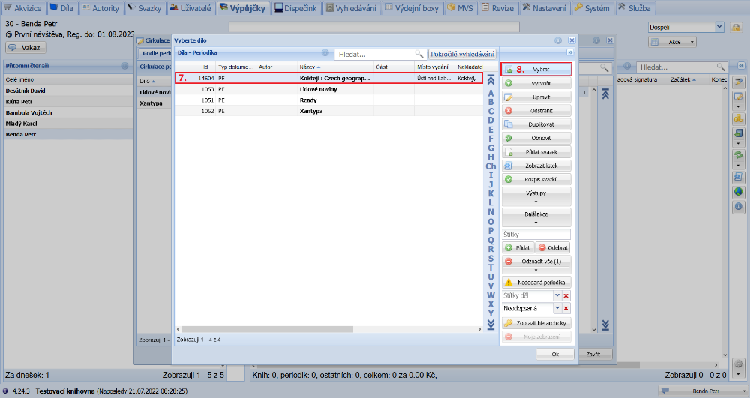Click the Vybrat button to select work
Screen dimensions: 750x398
tap(536, 70)
